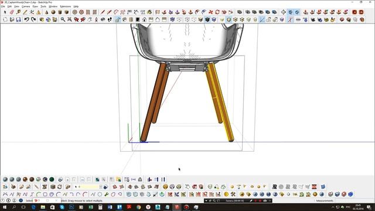Select the first gray material sphere

tap(5, 179)
